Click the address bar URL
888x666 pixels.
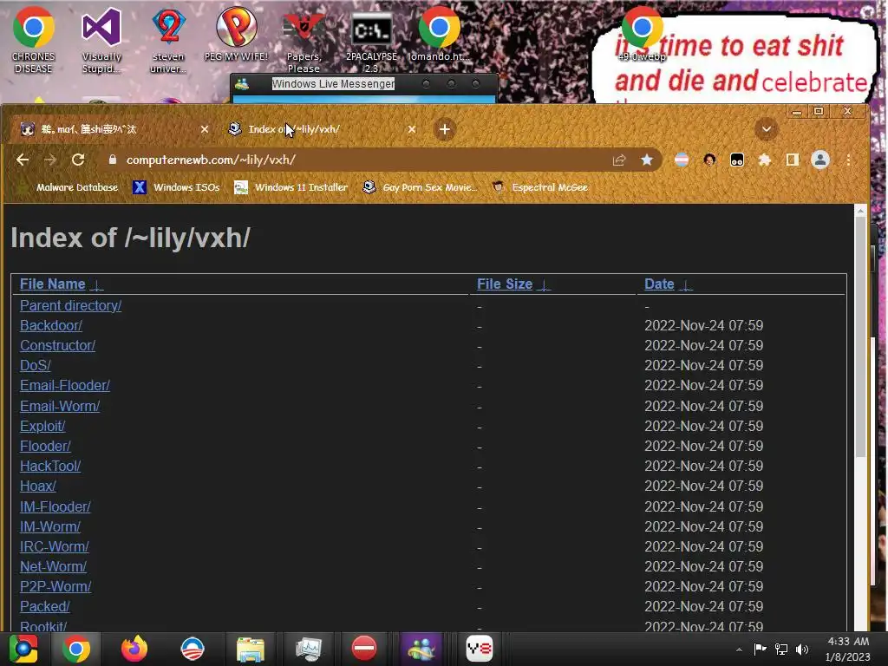tap(211, 160)
